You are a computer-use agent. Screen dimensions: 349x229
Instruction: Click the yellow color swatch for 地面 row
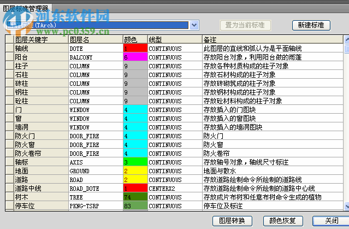tap(135, 171)
